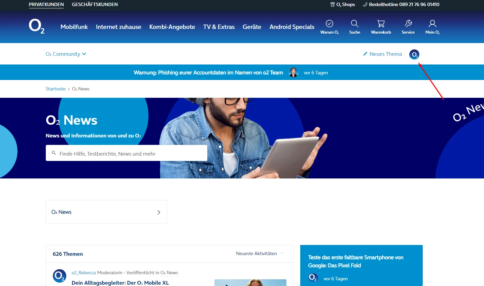
Task: Click the search magnifier in the community search field
Action: tap(54, 153)
